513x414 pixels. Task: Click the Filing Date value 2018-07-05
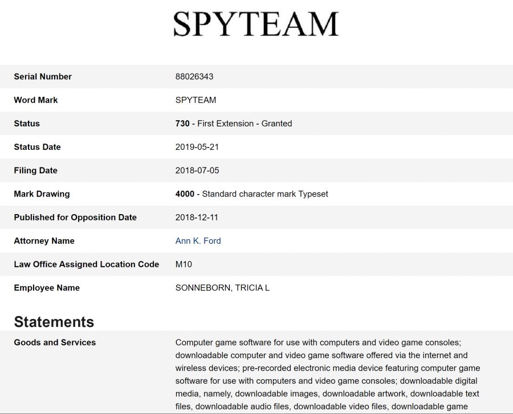pos(197,171)
